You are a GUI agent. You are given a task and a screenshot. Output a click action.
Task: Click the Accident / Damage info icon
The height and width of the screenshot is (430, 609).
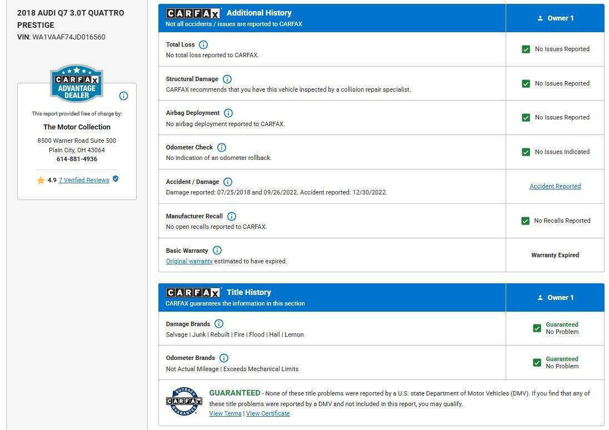point(228,182)
